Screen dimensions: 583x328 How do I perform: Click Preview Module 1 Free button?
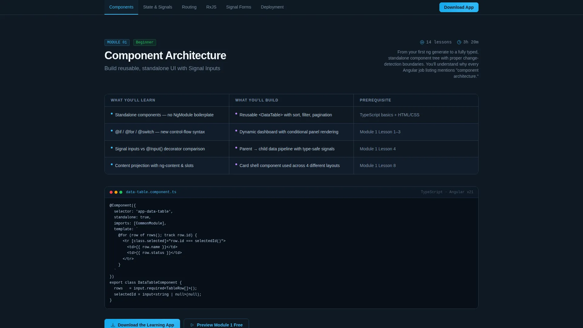point(216,324)
